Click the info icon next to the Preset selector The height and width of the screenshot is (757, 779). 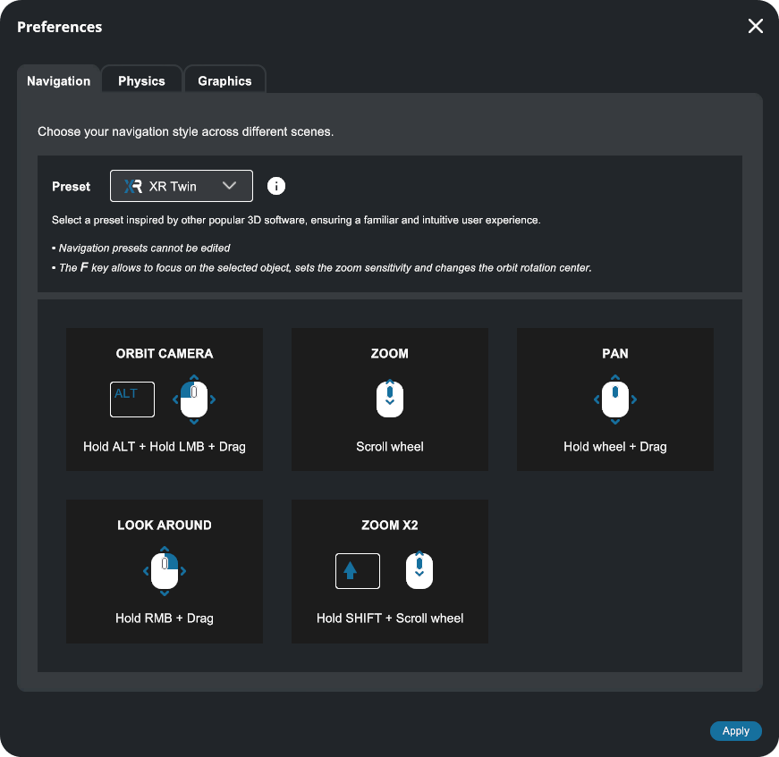(276, 186)
